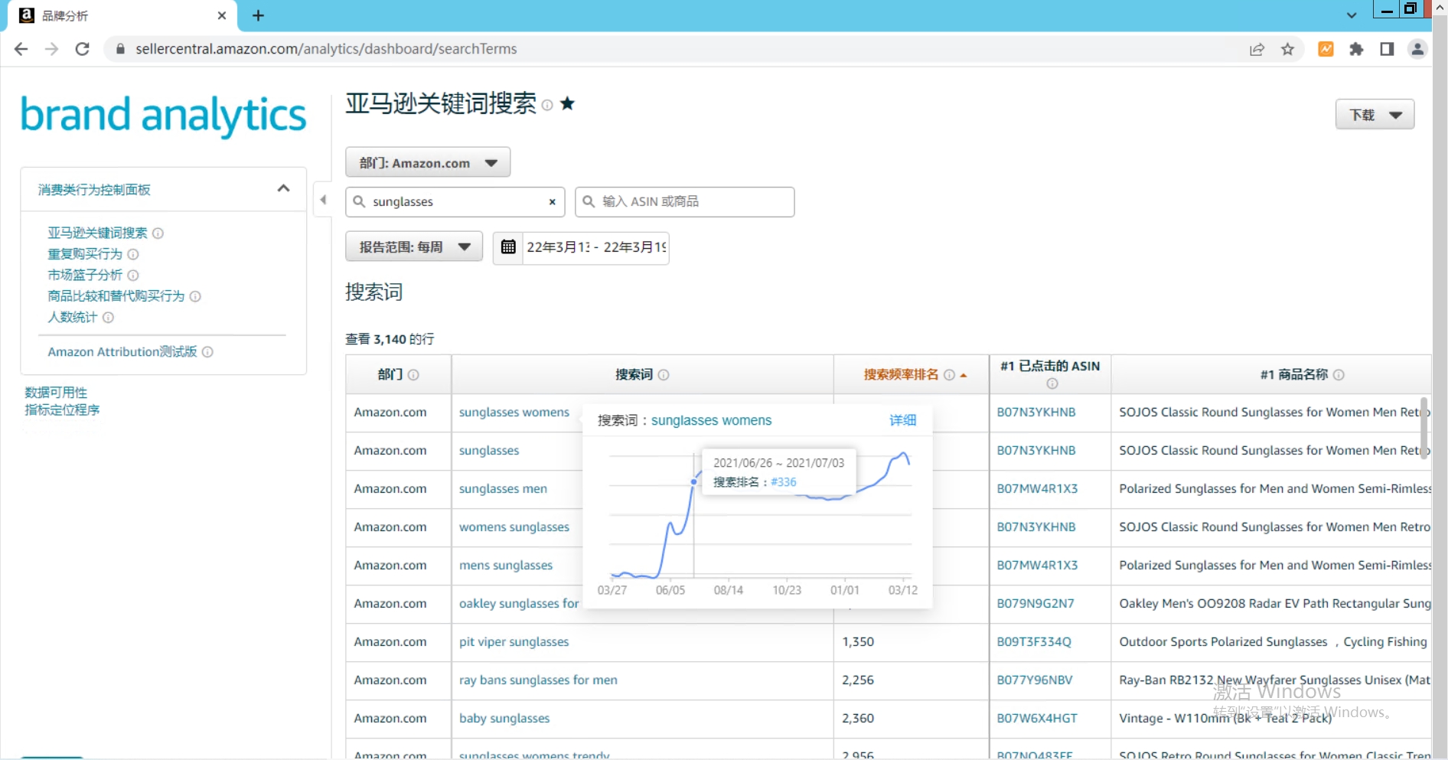Click the table vertical scrollbar
Screen dimensions: 1448x760
[x=1424, y=428]
